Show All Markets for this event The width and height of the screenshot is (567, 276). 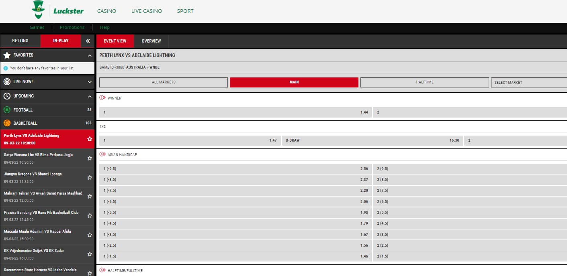point(164,82)
